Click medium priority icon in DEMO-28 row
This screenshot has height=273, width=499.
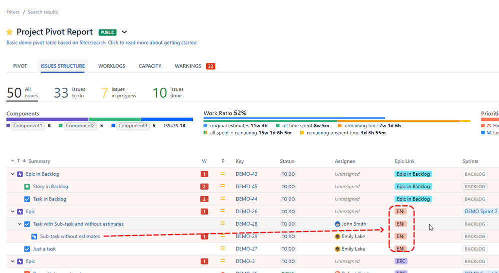click(x=223, y=224)
